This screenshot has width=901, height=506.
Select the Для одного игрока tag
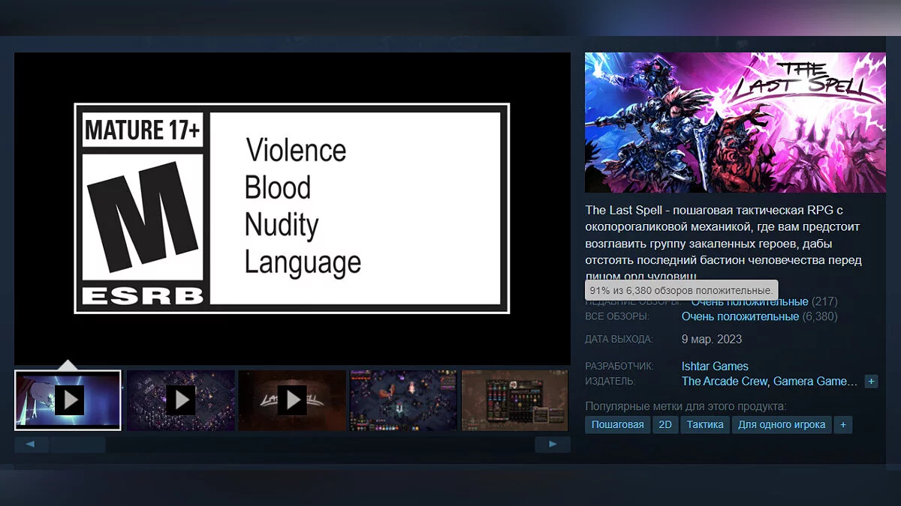782,425
